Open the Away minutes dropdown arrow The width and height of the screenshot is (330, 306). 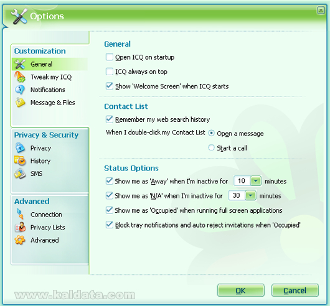(x=256, y=181)
